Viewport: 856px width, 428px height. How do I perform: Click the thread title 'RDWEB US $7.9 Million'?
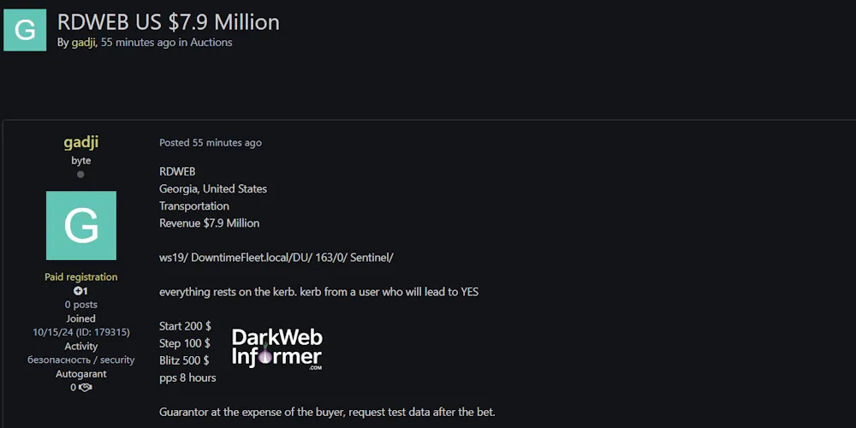coord(168,21)
